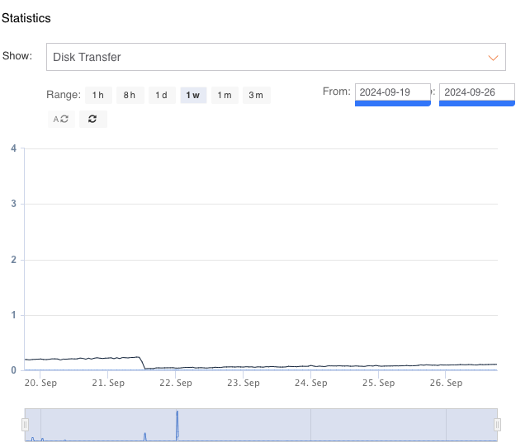Click the navigator range slider area
Image resolution: width=530 pixels, height=447 pixels.
(x=330, y=425)
